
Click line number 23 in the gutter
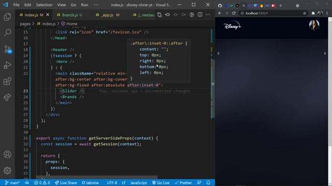point(25,91)
